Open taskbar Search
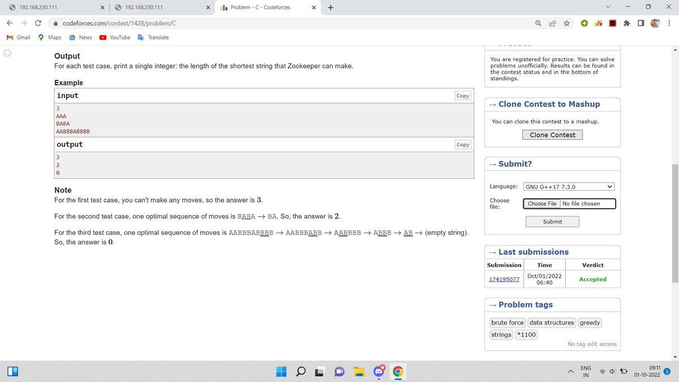This screenshot has width=679, height=382. tap(301, 372)
